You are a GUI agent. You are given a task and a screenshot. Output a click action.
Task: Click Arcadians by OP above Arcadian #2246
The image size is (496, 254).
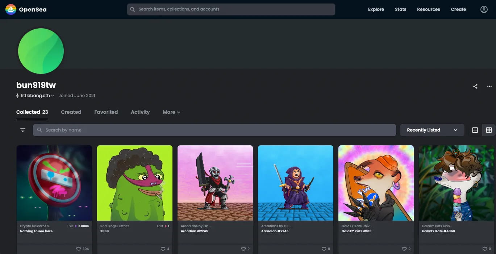pyautogui.click(x=276, y=226)
